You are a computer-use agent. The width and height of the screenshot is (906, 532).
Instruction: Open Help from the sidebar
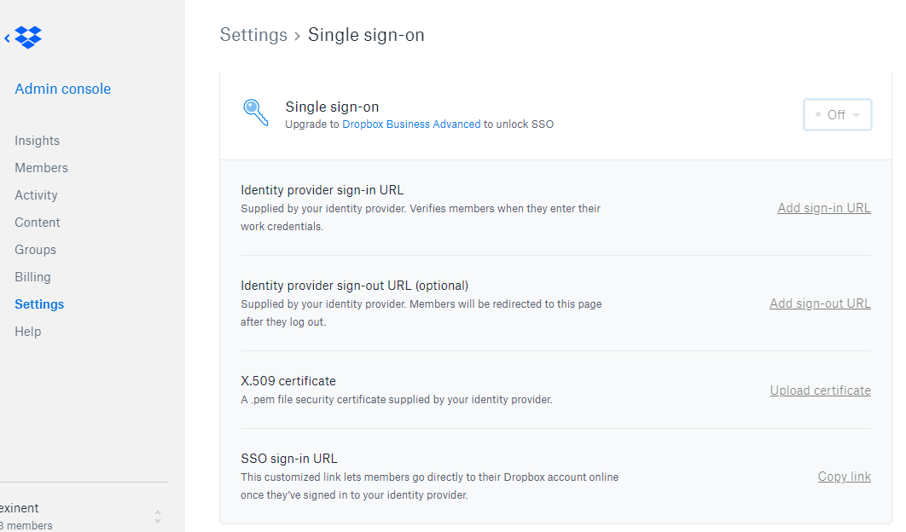pos(28,332)
